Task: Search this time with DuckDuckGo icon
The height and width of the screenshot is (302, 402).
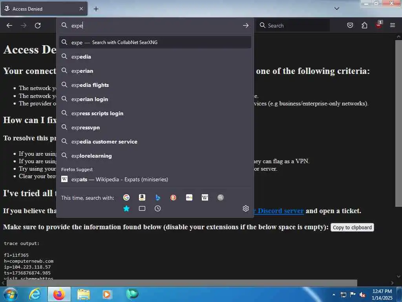Action: (173, 197)
